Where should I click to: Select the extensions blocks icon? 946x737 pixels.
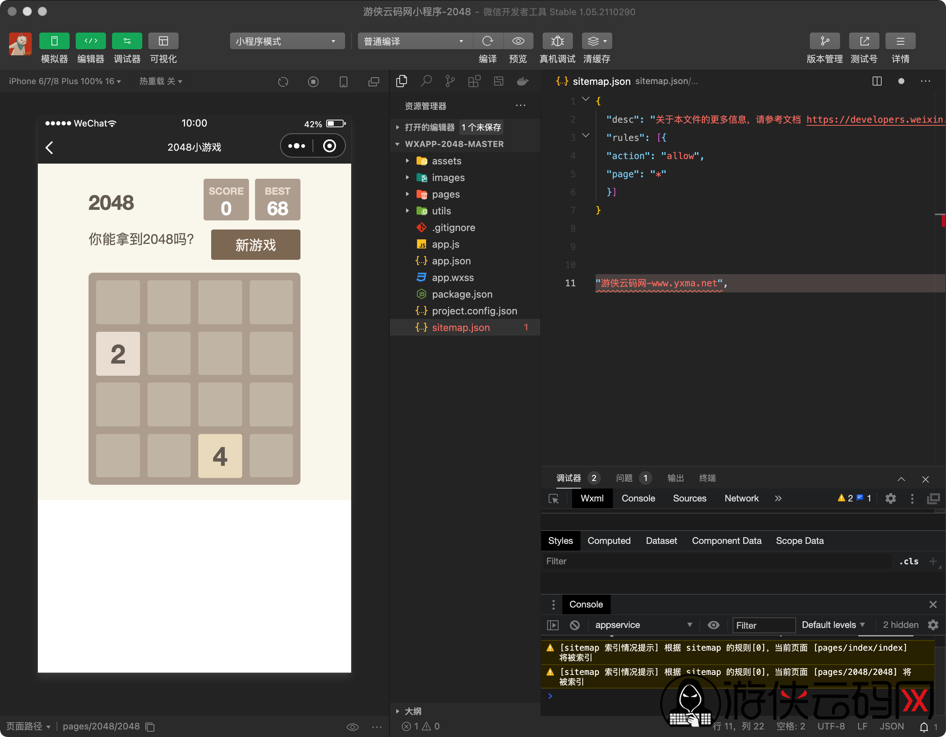(x=474, y=81)
